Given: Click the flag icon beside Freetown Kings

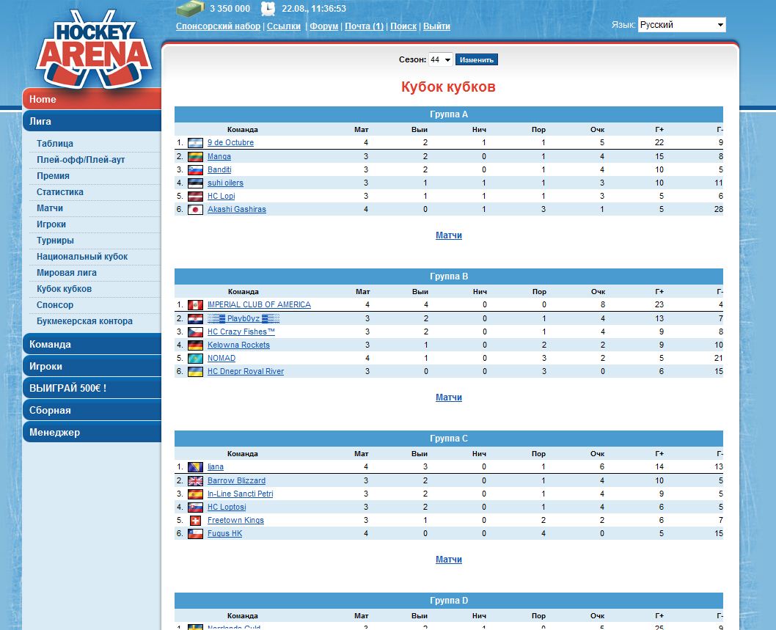Looking at the screenshot, I should [x=195, y=521].
